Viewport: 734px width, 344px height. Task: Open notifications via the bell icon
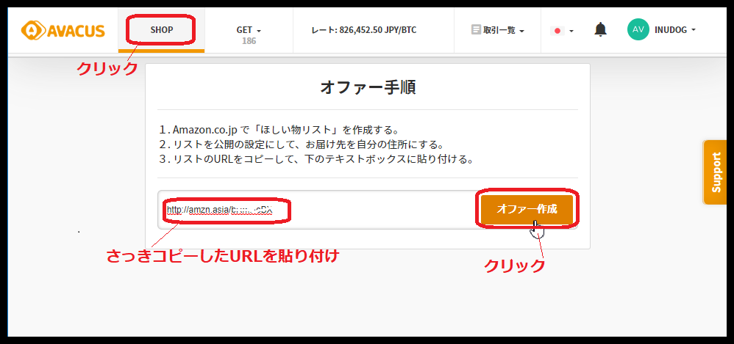601,30
